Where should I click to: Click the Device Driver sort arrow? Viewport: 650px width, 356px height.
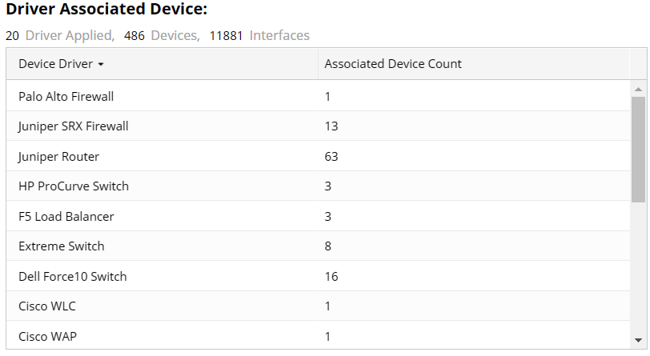[x=101, y=64]
